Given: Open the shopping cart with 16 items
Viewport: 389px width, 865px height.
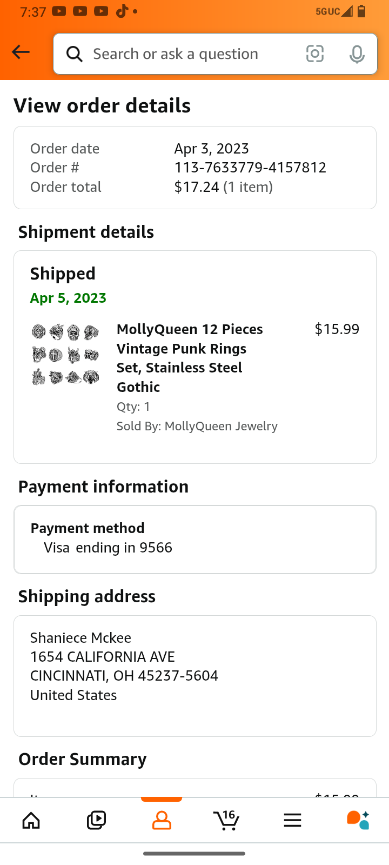Looking at the screenshot, I should coord(226,820).
